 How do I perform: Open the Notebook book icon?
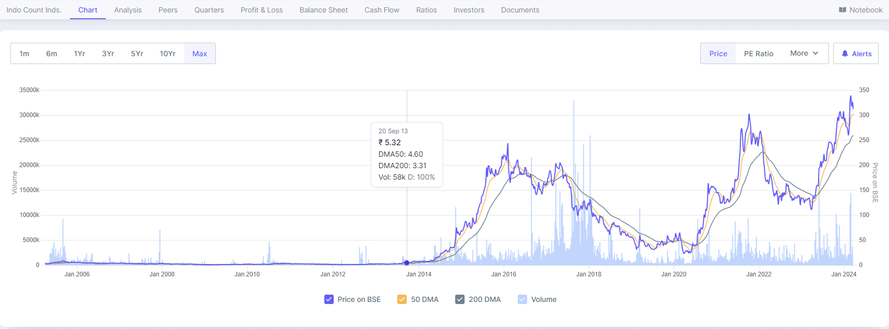tap(842, 10)
